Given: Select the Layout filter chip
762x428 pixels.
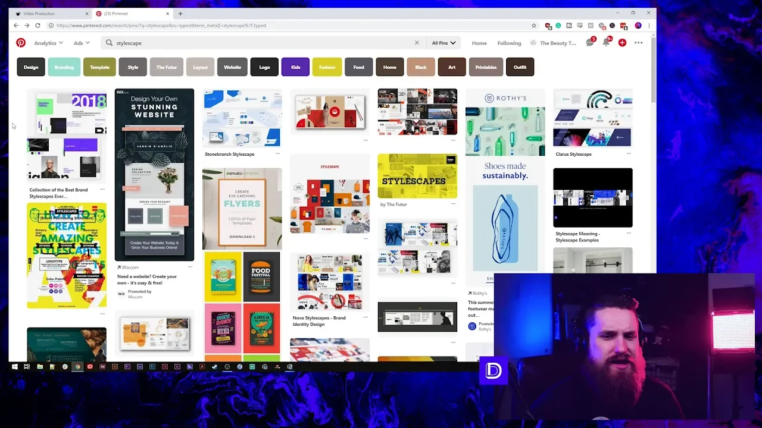Looking at the screenshot, I should click(x=200, y=67).
